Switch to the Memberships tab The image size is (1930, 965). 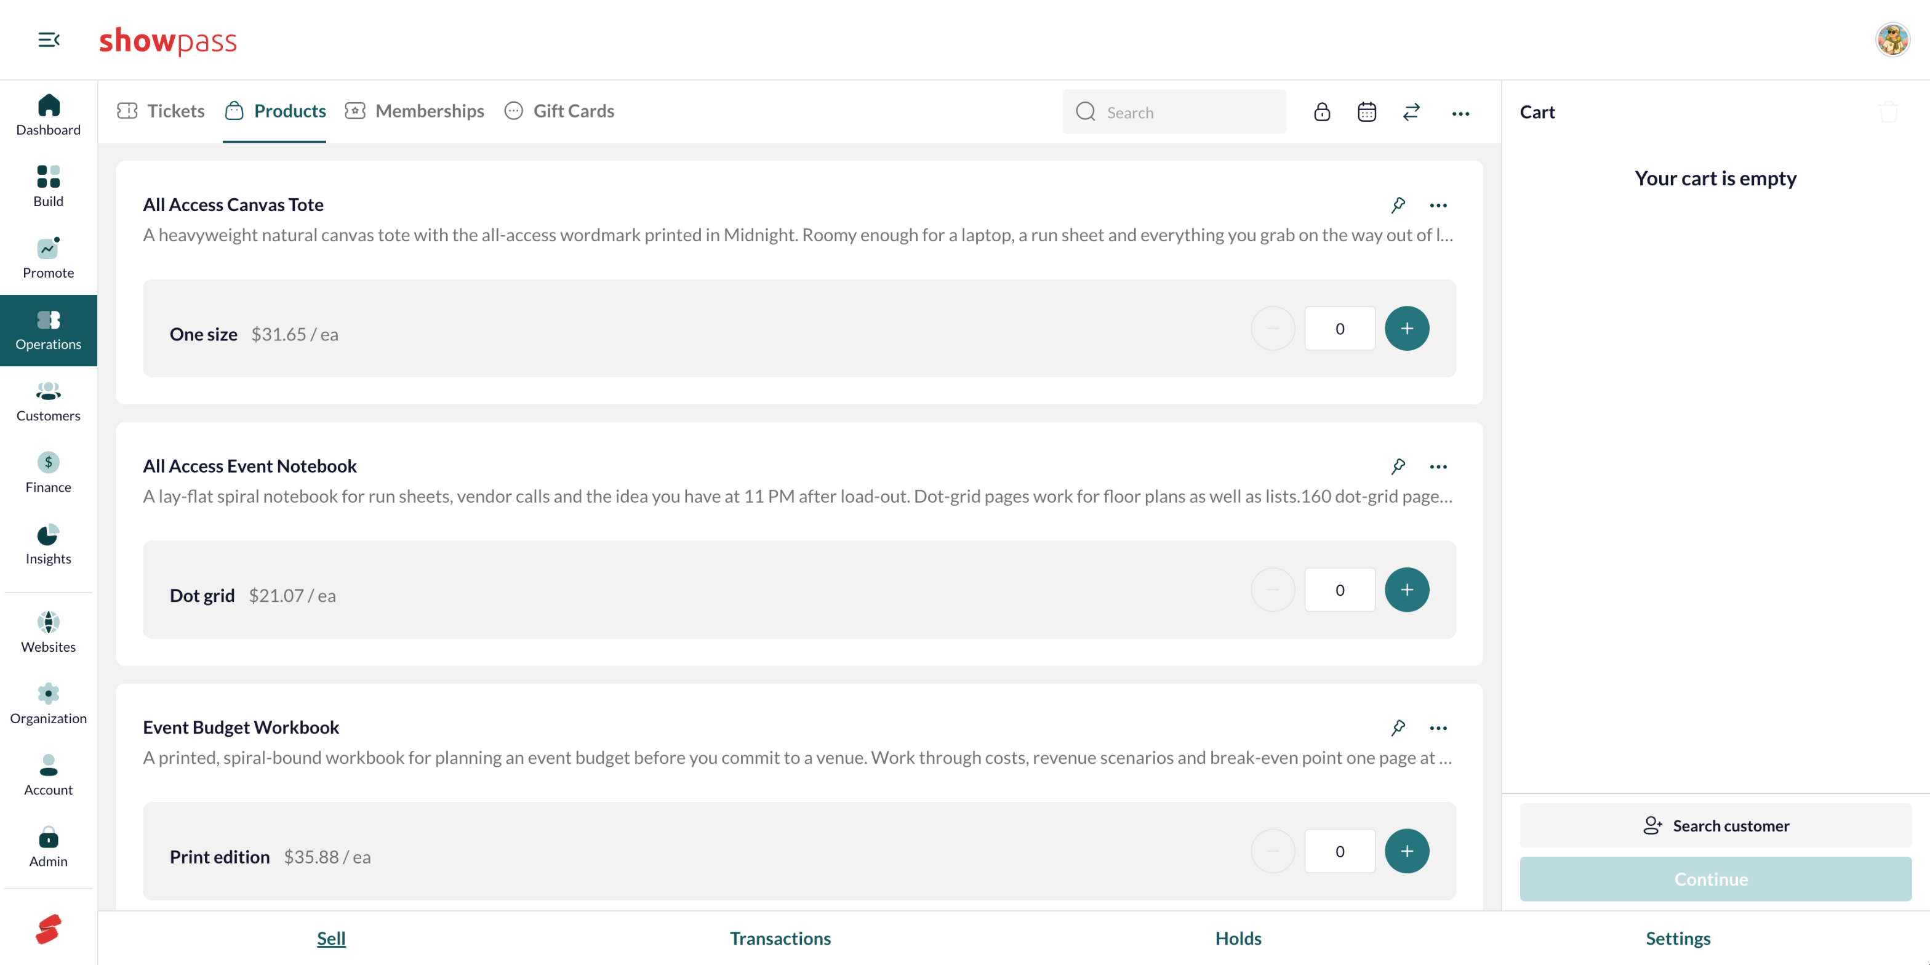[x=414, y=111]
